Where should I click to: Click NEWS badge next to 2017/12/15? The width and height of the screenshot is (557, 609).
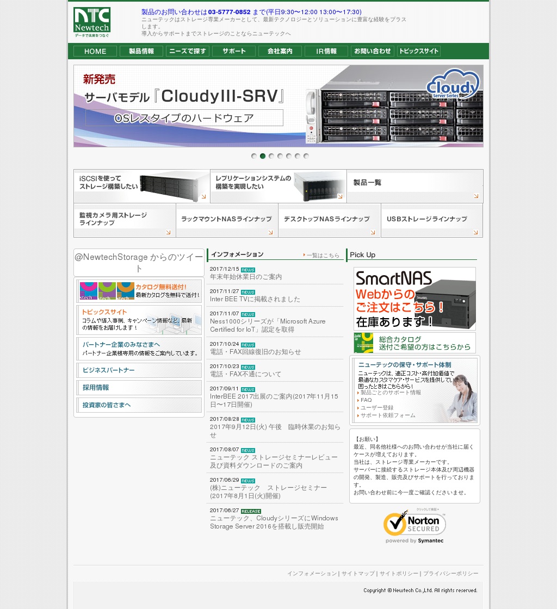pos(248,270)
